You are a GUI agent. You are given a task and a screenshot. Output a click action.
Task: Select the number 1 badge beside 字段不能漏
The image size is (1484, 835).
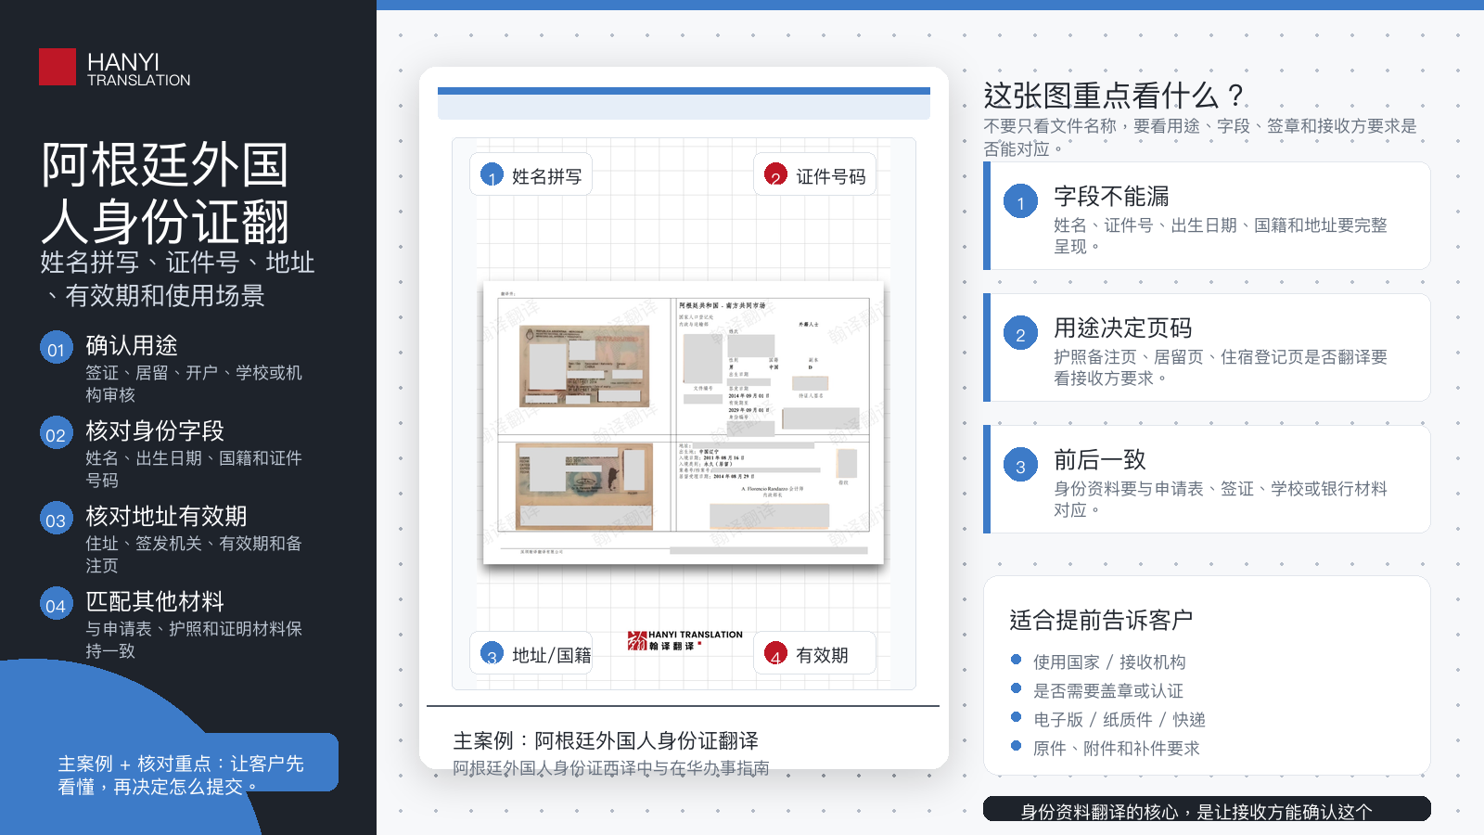[1020, 201]
